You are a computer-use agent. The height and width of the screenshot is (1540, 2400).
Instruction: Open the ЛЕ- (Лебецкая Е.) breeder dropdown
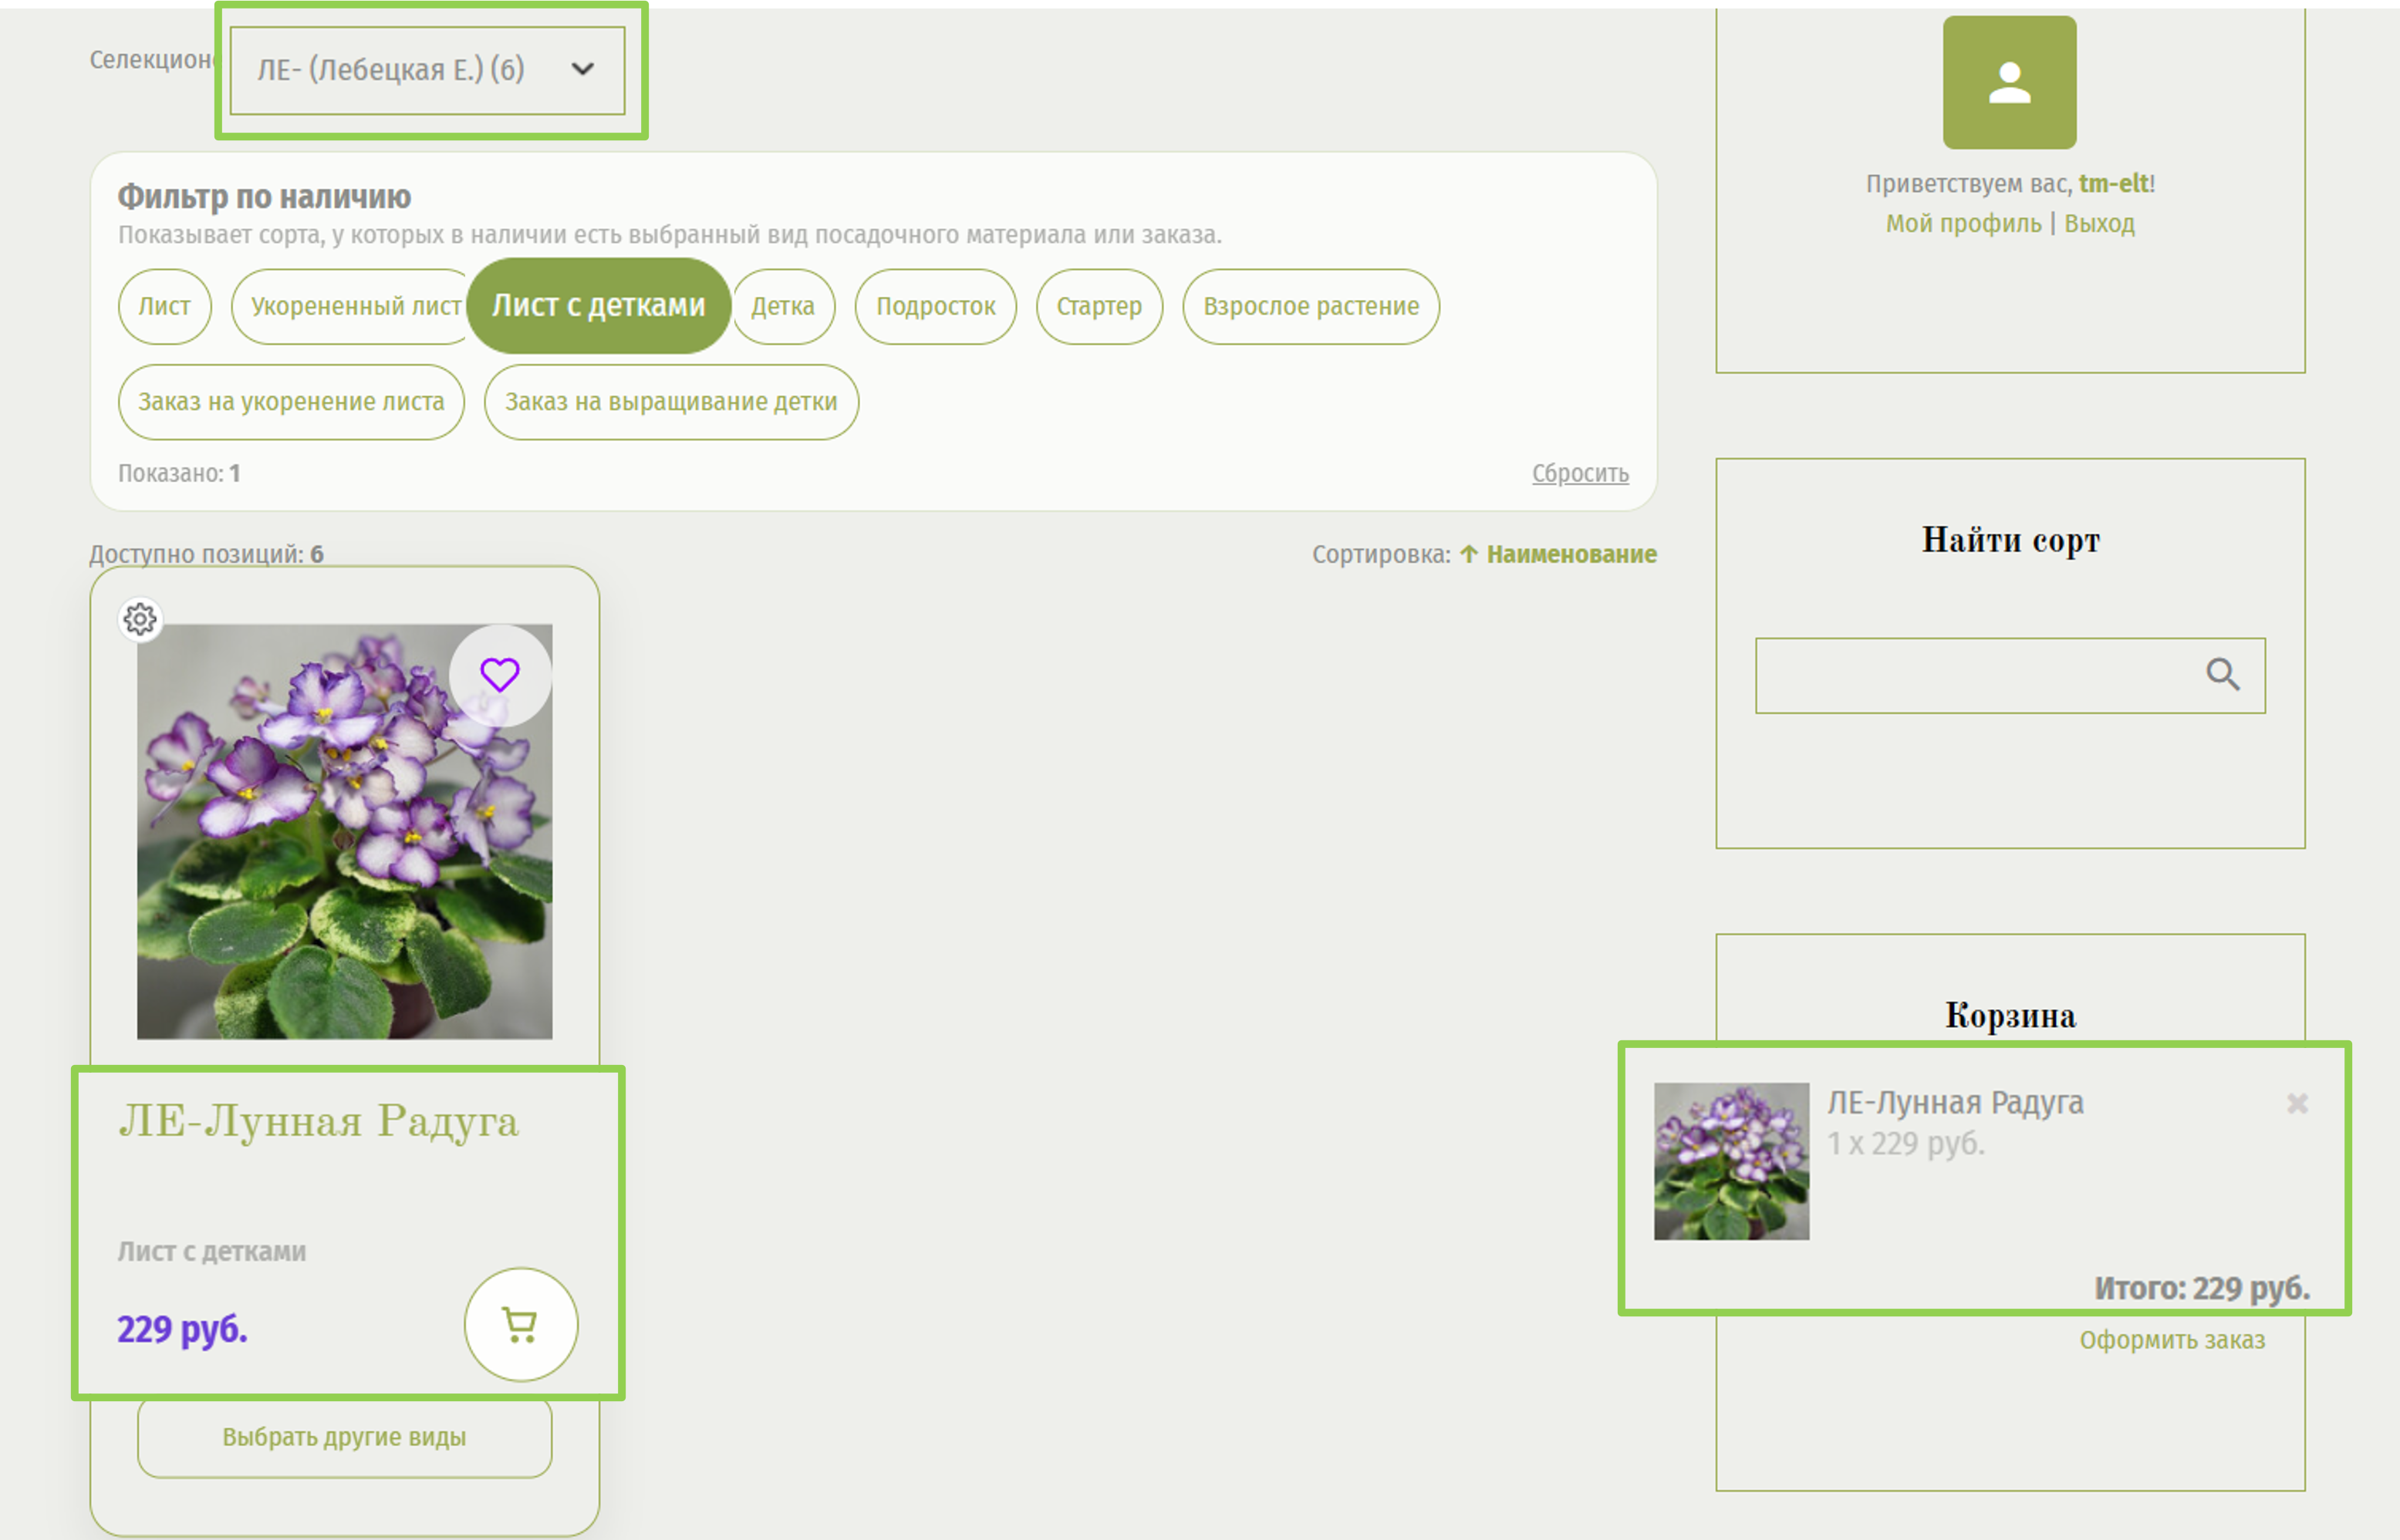pyautogui.click(x=427, y=70)
